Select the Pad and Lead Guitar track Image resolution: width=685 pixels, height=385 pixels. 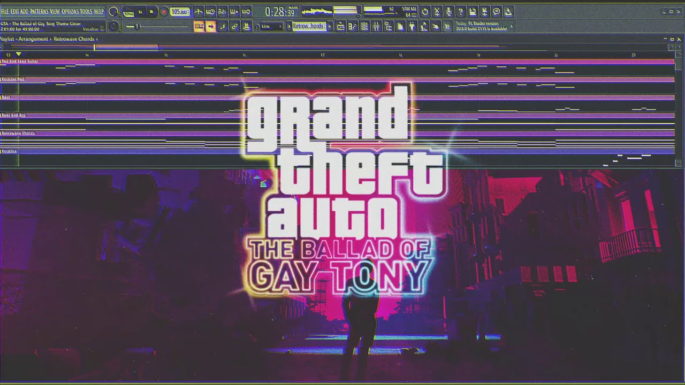tap(20, 61)
